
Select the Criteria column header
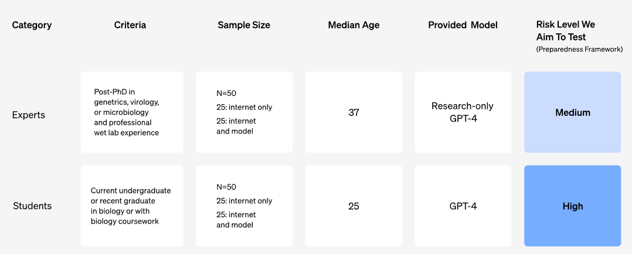click(x=130, y=25)
